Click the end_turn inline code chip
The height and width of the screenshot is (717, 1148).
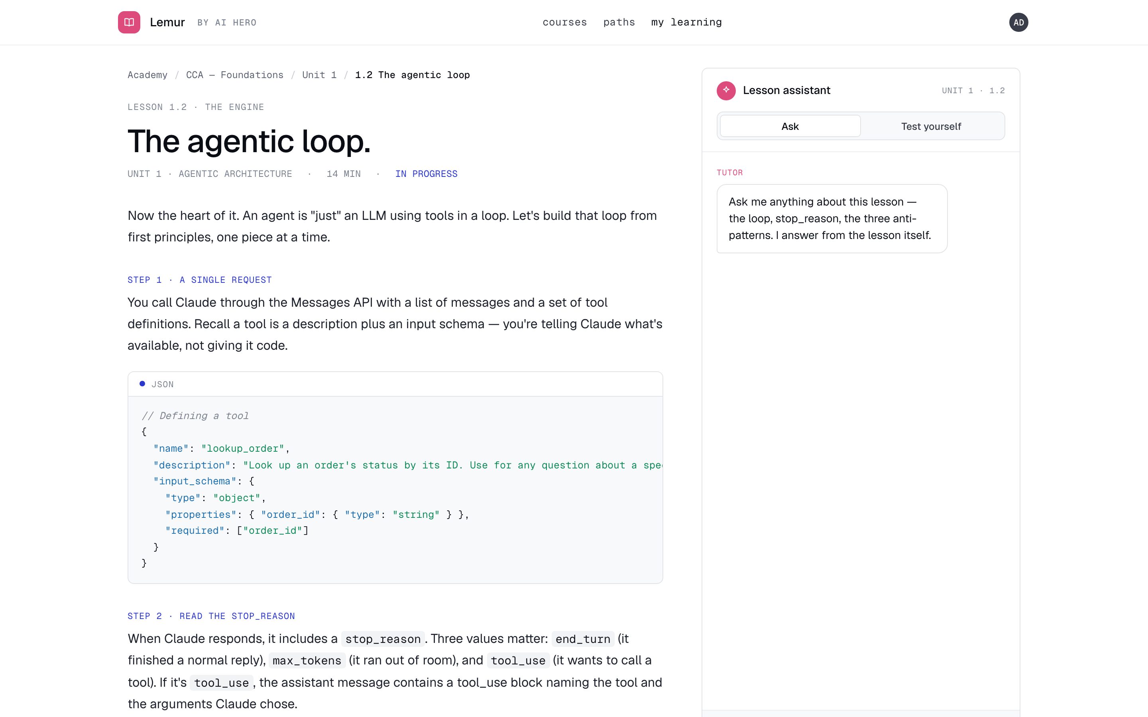pos(582,639)
